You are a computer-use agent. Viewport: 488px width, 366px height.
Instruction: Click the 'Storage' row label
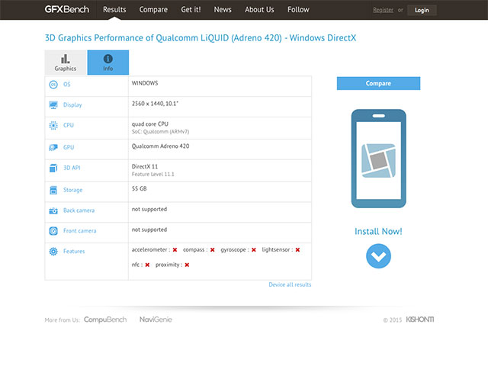pyautogui.click(x=73, y=190)
